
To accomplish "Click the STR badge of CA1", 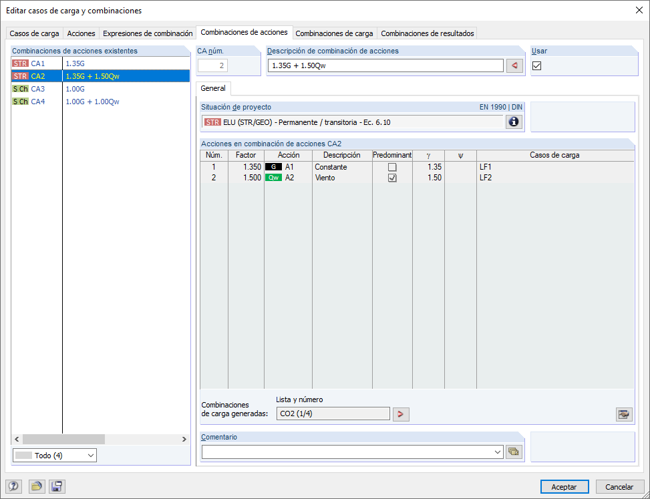I will (20, 64).
